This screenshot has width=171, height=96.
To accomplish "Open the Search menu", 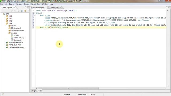I will (26, 4).
